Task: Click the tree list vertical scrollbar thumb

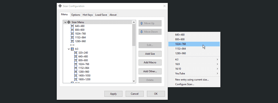Action: [x=134, y=35]
